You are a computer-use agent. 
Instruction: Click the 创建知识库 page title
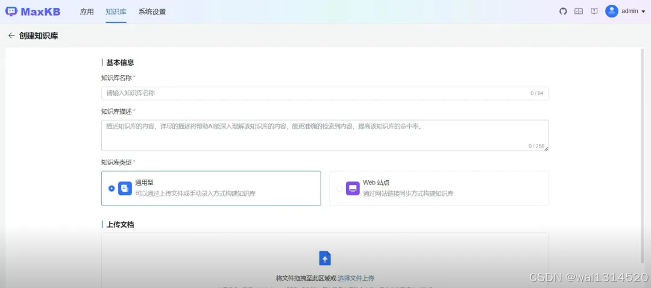tap(39, 36)
